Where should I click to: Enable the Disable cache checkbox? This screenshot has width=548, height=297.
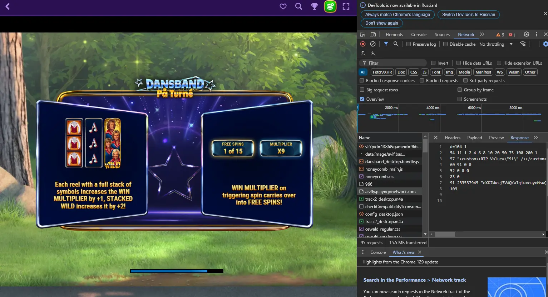(445, 44)
